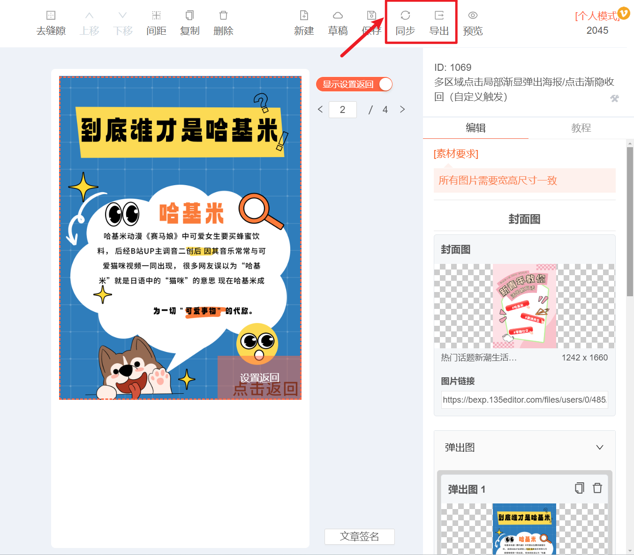Click the scrollbar up arrow in right panel

pos(630,143)
